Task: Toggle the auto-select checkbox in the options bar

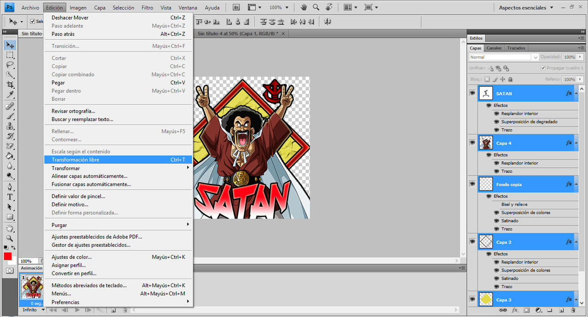Action: click(x=33, y=22)
